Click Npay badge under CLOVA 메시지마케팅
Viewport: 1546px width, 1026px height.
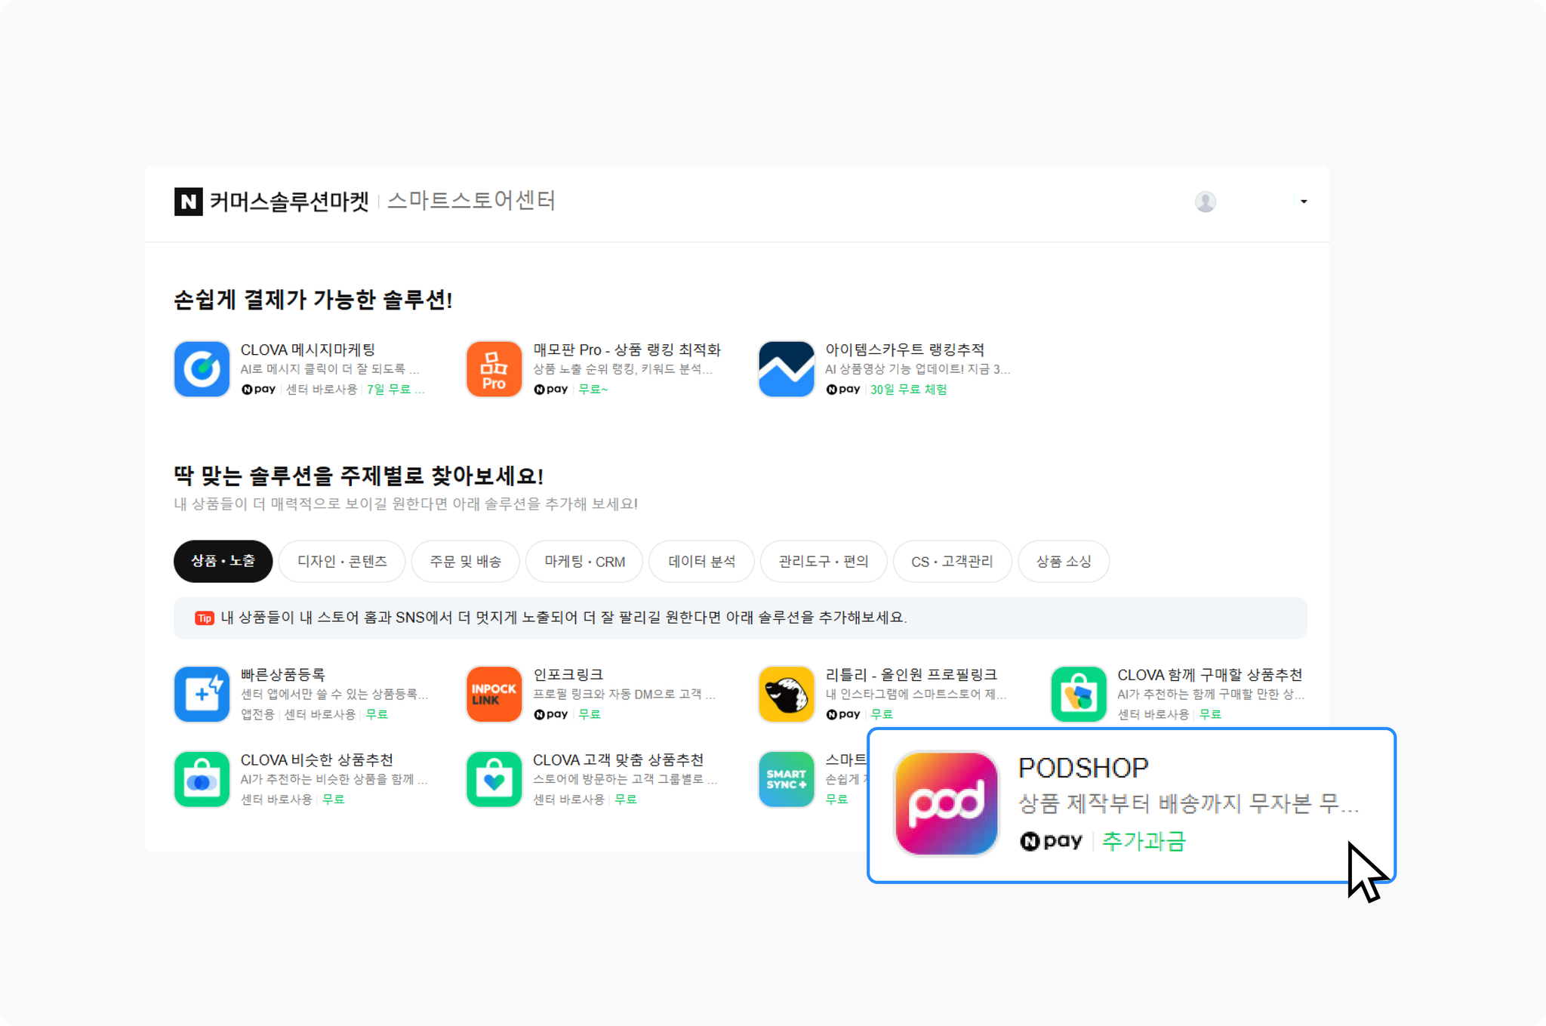point(258,390)
